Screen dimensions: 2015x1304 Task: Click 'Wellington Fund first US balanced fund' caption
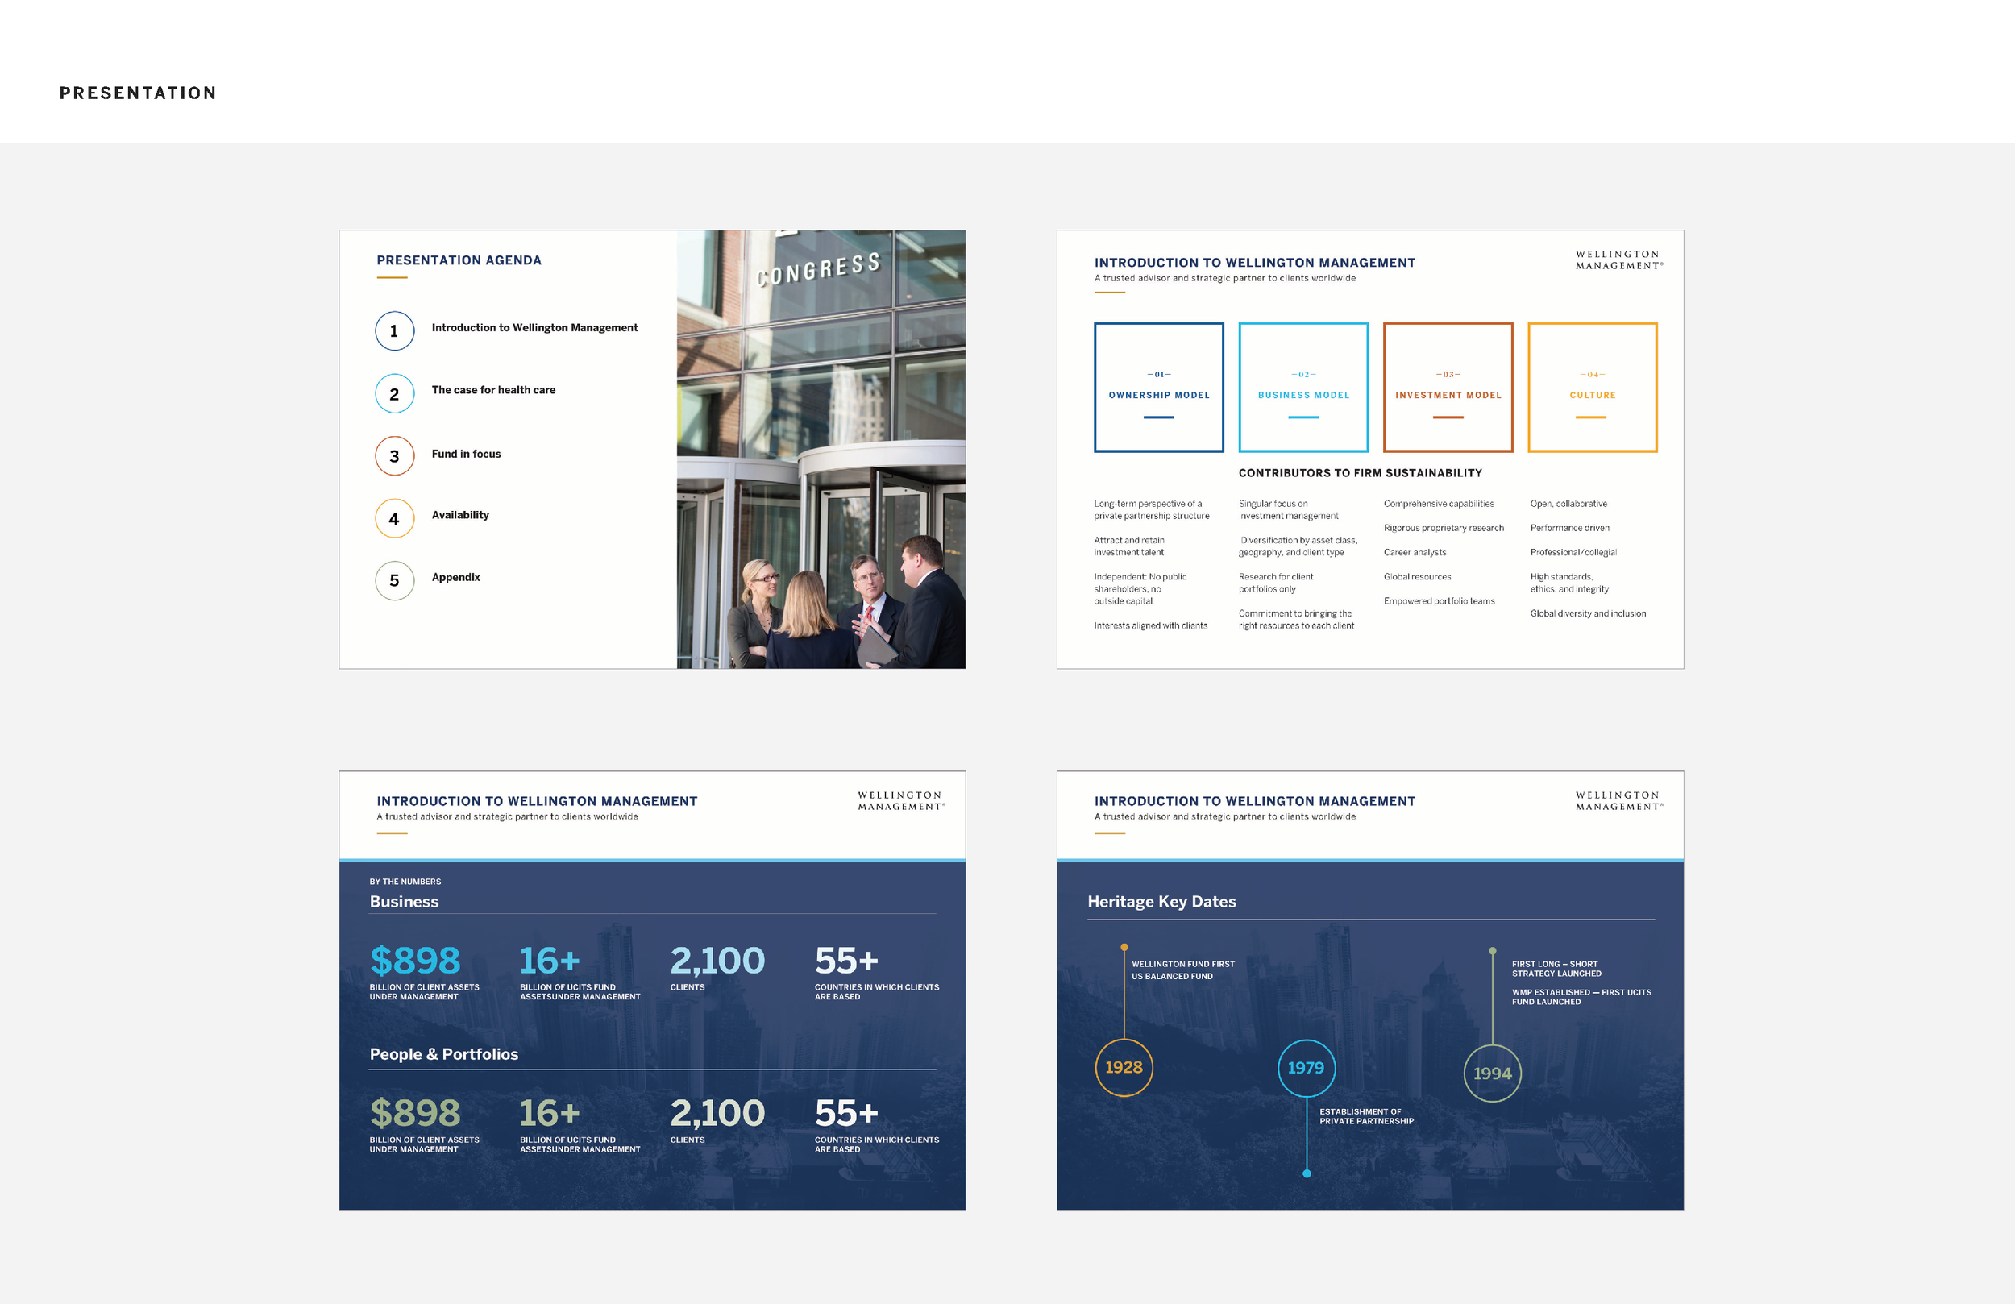[x=1182, y=970]
